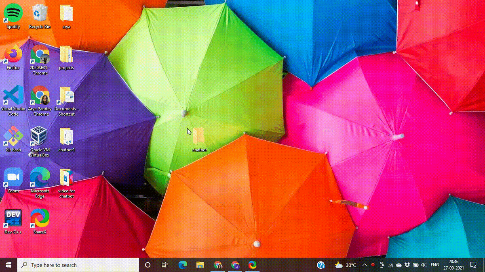
Task: Open File Explorer from the taskbar
Action: tap(200, 265)
